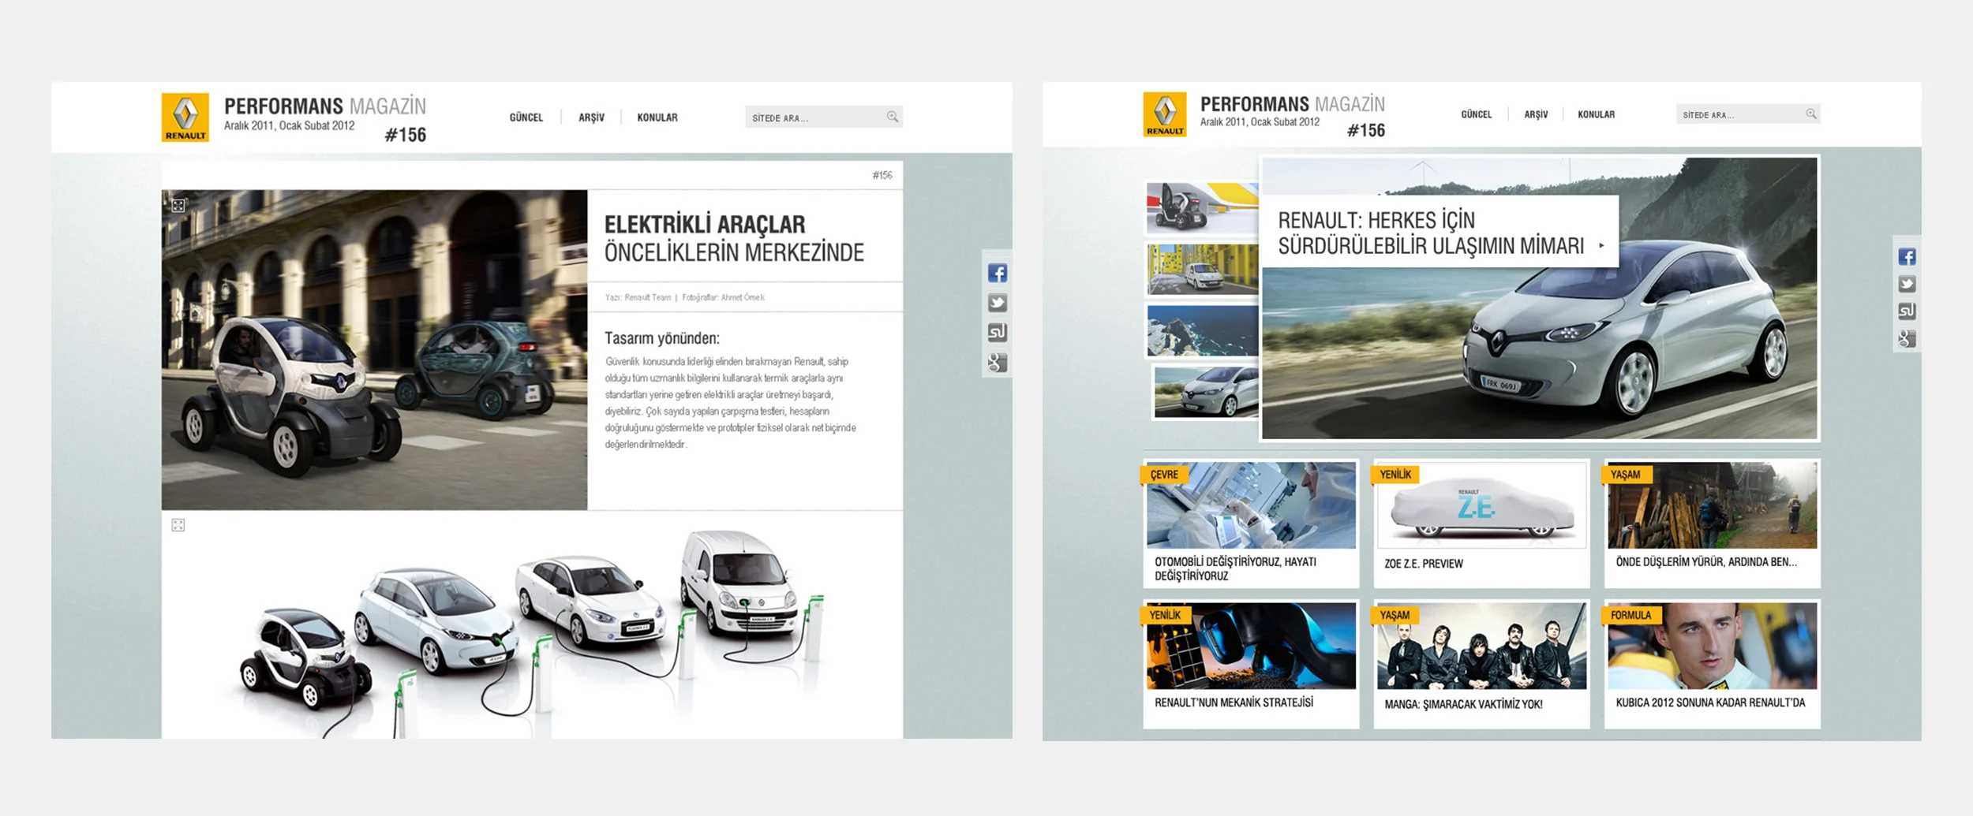The width and height of the screenshot is (1973, 816).
Task: Open ARŞİV menu in left page
Action: (591, 117)
